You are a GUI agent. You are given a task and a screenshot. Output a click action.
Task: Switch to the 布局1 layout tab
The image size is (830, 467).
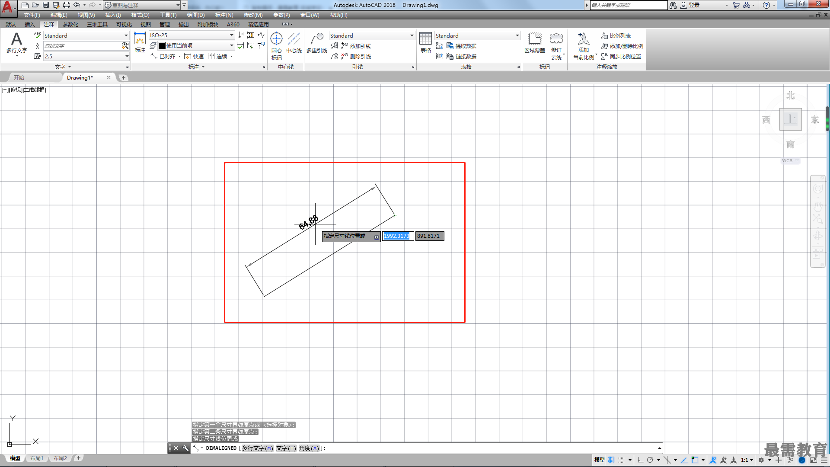[37, 458]
